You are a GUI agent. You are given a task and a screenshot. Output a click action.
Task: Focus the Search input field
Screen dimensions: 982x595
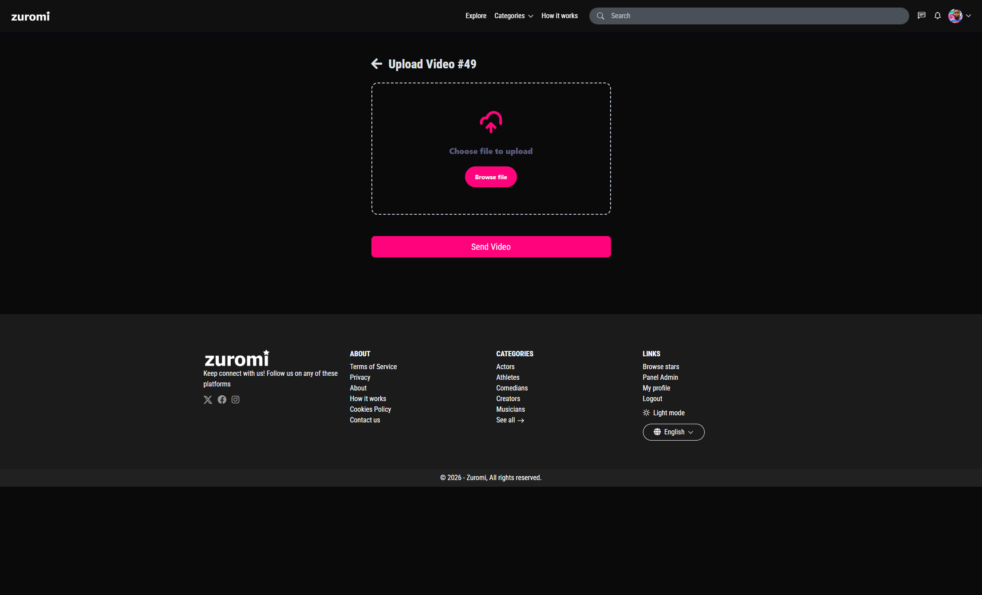tap(754, 16)
